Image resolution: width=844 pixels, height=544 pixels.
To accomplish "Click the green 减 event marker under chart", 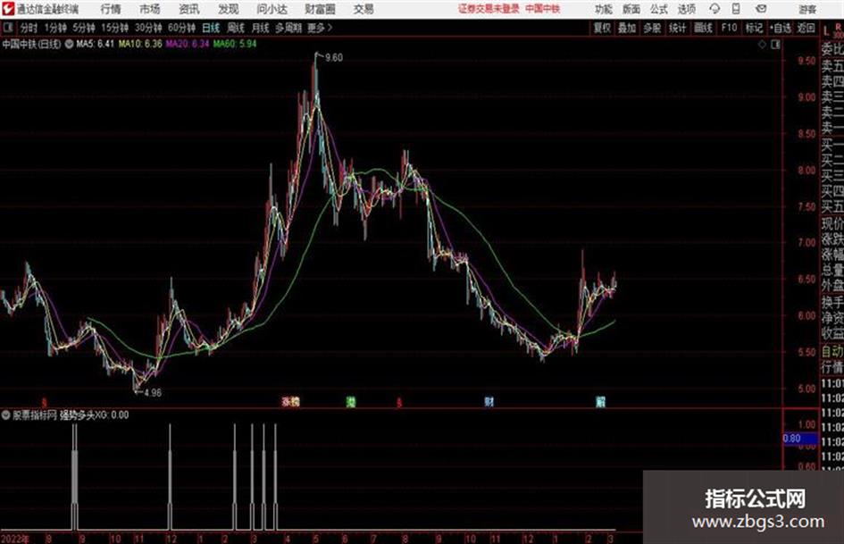I will coord(351,402).
